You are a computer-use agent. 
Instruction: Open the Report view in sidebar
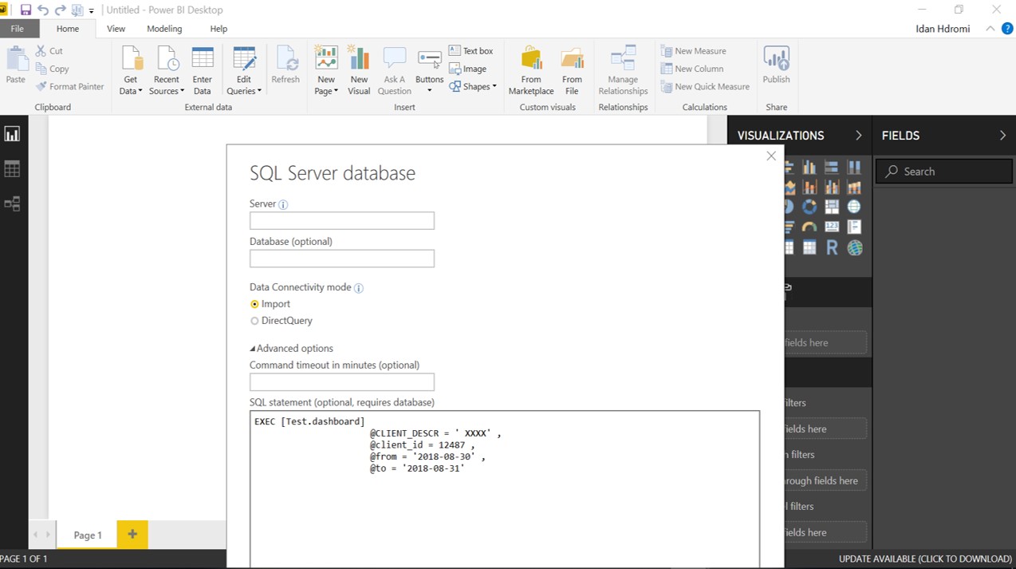12,134
